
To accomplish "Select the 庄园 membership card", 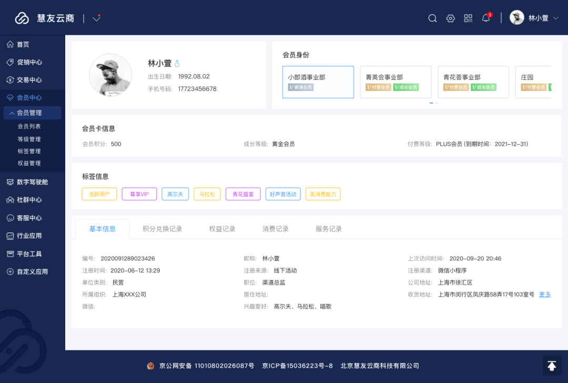I will (533, 82).
